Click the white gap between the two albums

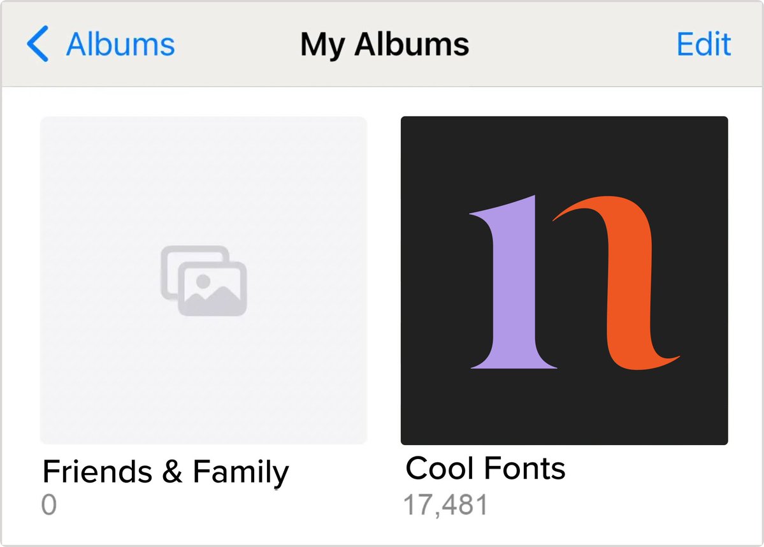click(384, 281)
